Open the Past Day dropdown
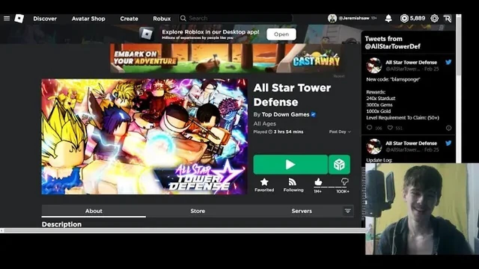 point(340,132)
